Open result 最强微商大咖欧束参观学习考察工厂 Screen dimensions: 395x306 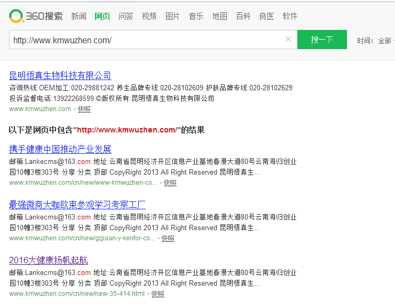77,205
